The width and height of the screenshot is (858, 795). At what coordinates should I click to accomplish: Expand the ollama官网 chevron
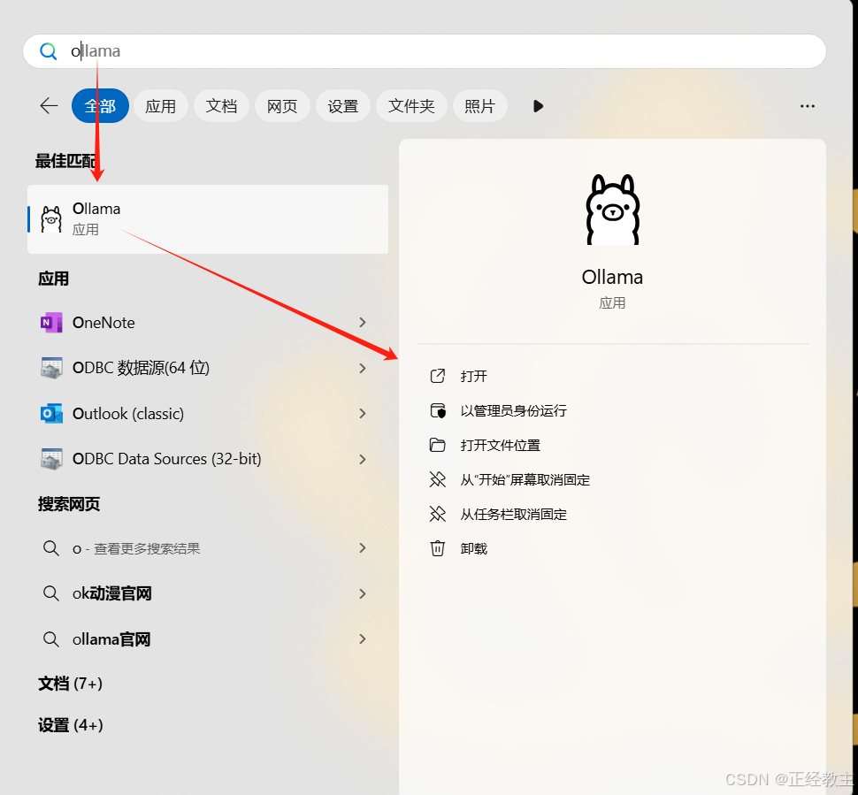coord(363,638)
